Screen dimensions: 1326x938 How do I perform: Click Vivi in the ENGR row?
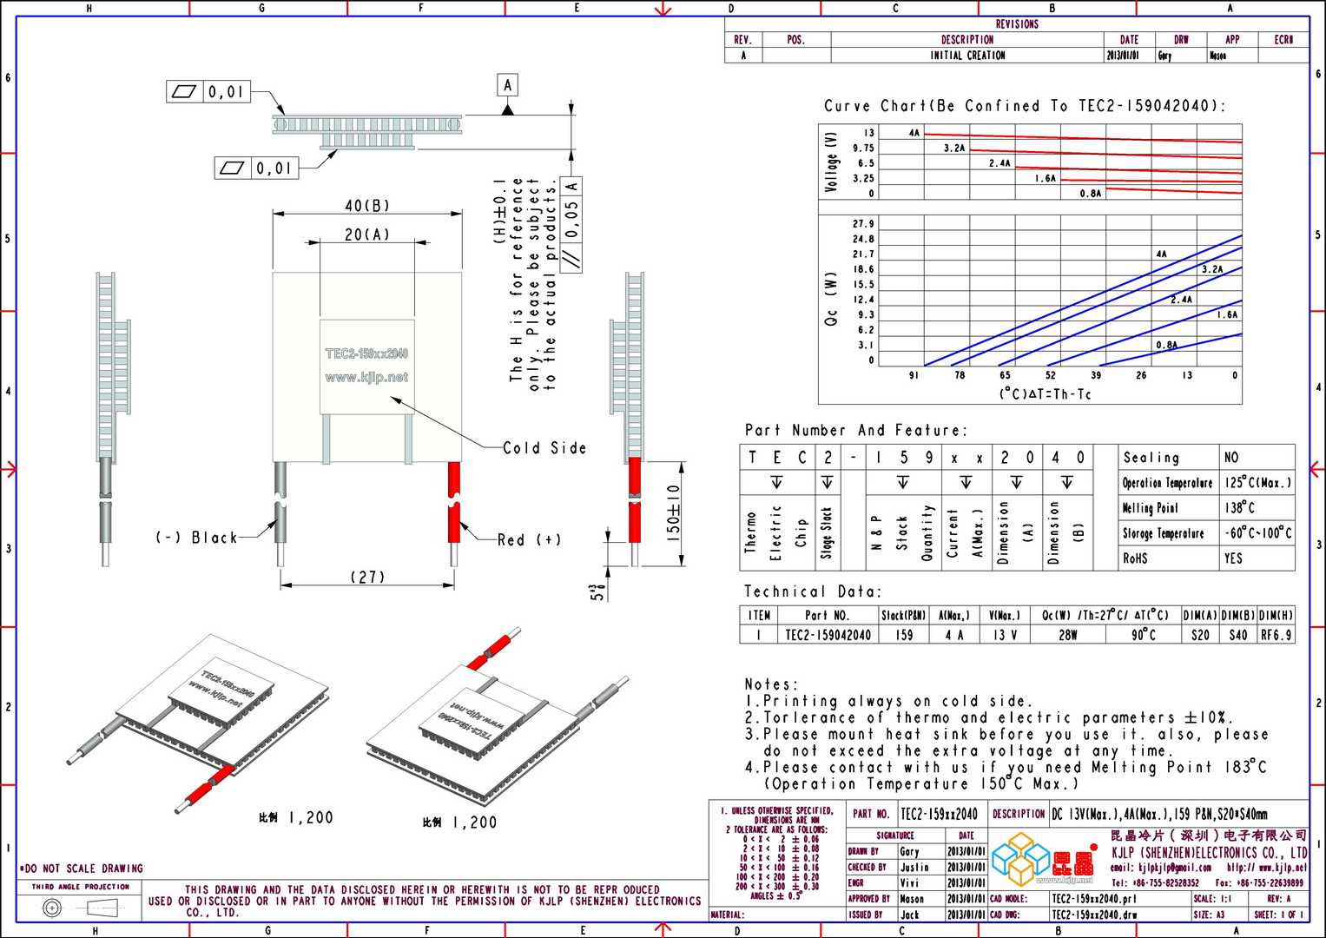908,882
